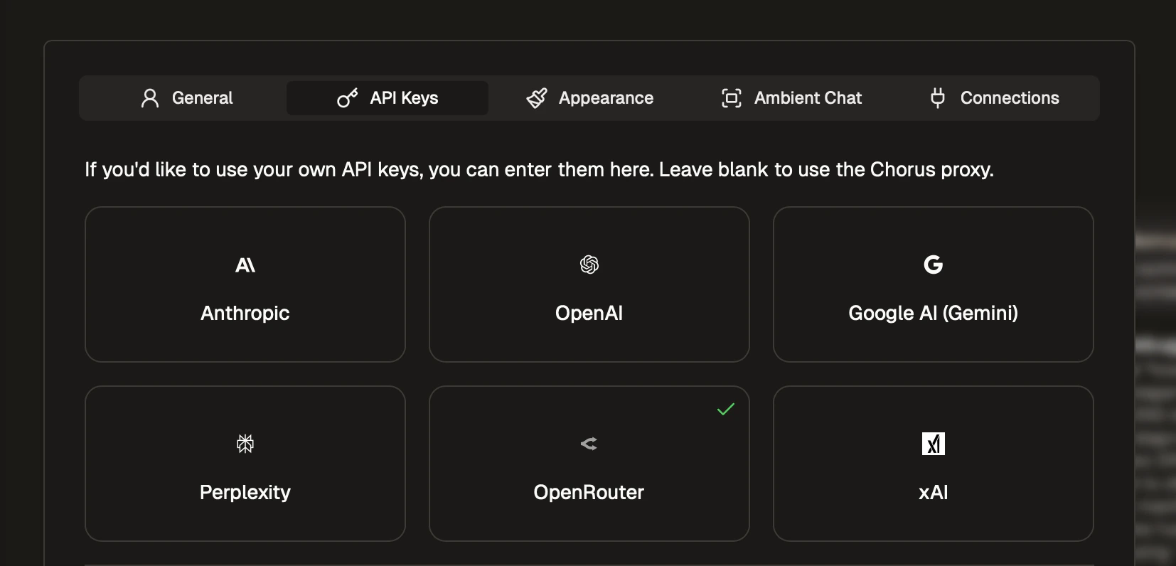Click the key icon beside API Keys
The width and height of the screenshot is (1176, 566).
347,98
